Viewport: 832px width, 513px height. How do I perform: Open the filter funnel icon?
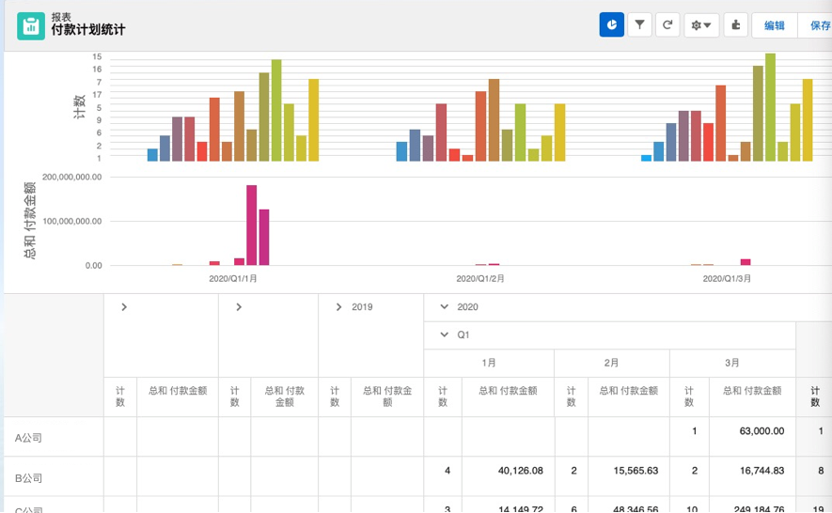point(639,25)
